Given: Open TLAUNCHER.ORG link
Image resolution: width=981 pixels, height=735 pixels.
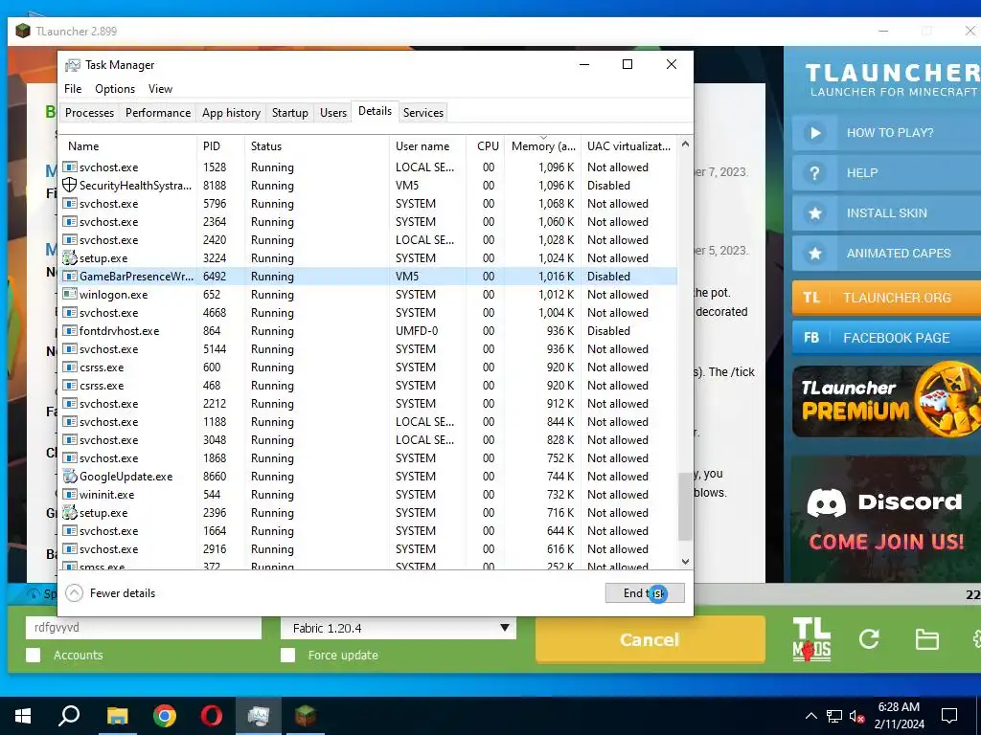Looking at the screenshot, I should click(x=886, y=298).
